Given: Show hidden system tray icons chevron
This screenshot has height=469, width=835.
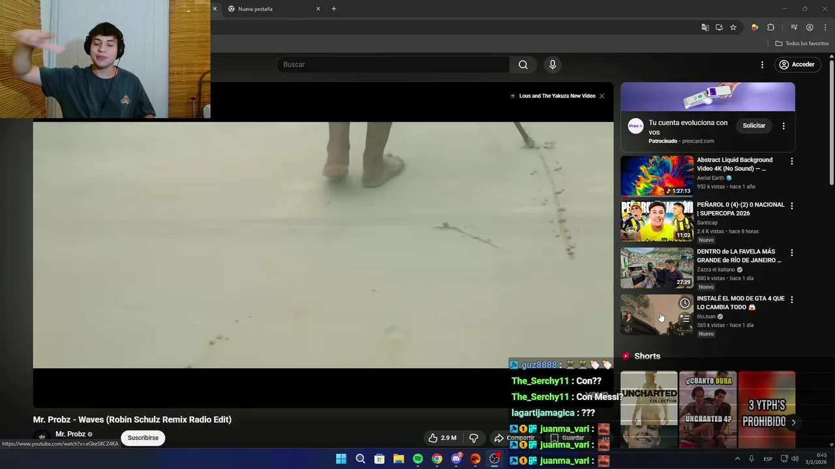Looking at the screenshot, I should point(737,459).
